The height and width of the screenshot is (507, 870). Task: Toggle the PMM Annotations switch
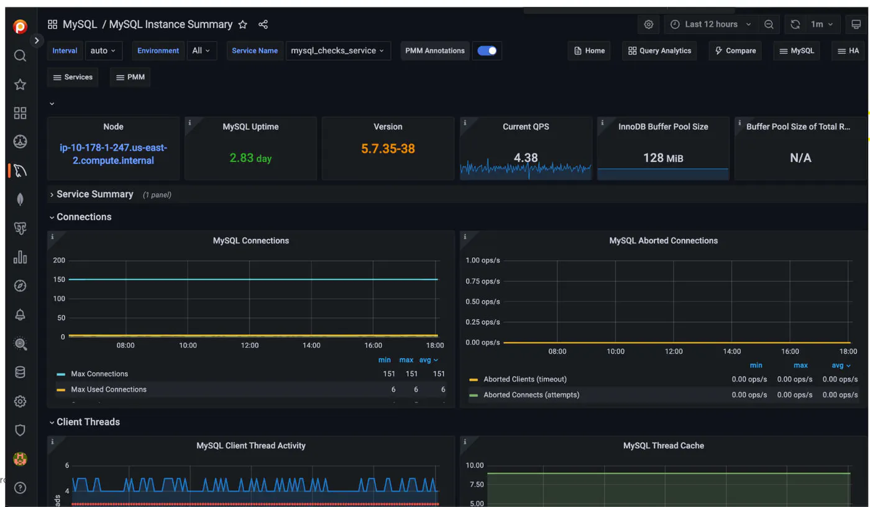point(487,51)
